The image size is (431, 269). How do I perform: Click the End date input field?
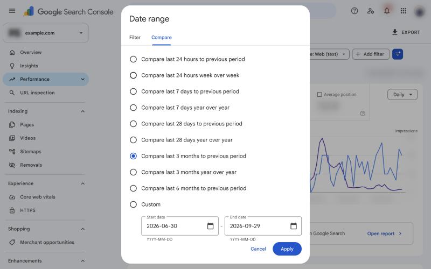point(263,226)
